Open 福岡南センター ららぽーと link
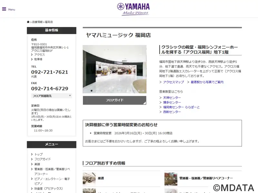258x193 pixels. click(181, 107)
